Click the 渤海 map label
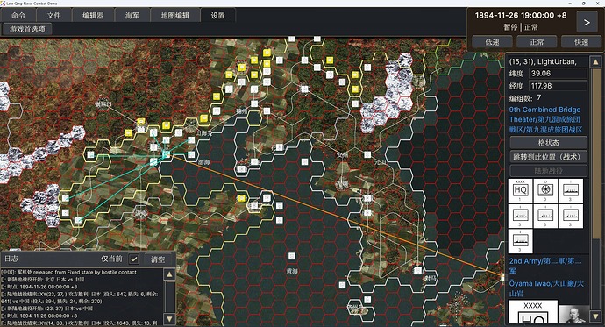 [x=203, y=162]
